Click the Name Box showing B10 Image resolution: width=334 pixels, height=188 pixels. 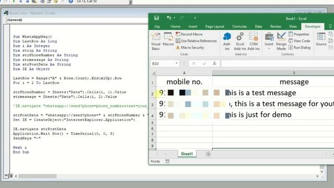162,64
